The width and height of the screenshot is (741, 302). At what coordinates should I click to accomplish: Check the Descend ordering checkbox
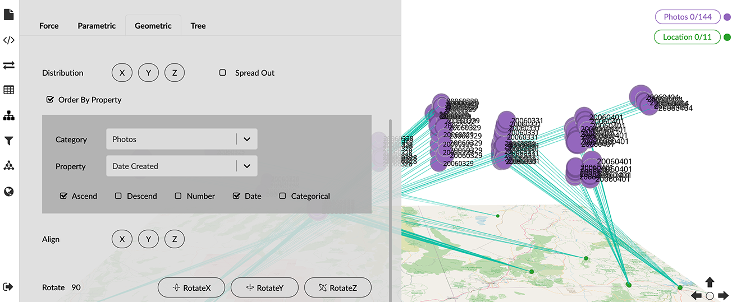point(118,196)
